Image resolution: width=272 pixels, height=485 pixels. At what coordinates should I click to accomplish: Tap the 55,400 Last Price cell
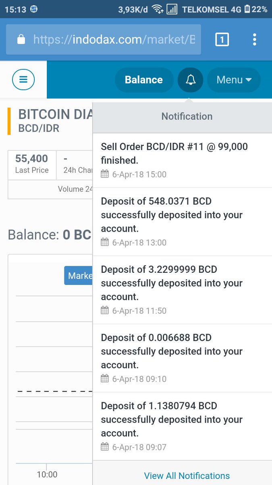[x=32, y=164]
